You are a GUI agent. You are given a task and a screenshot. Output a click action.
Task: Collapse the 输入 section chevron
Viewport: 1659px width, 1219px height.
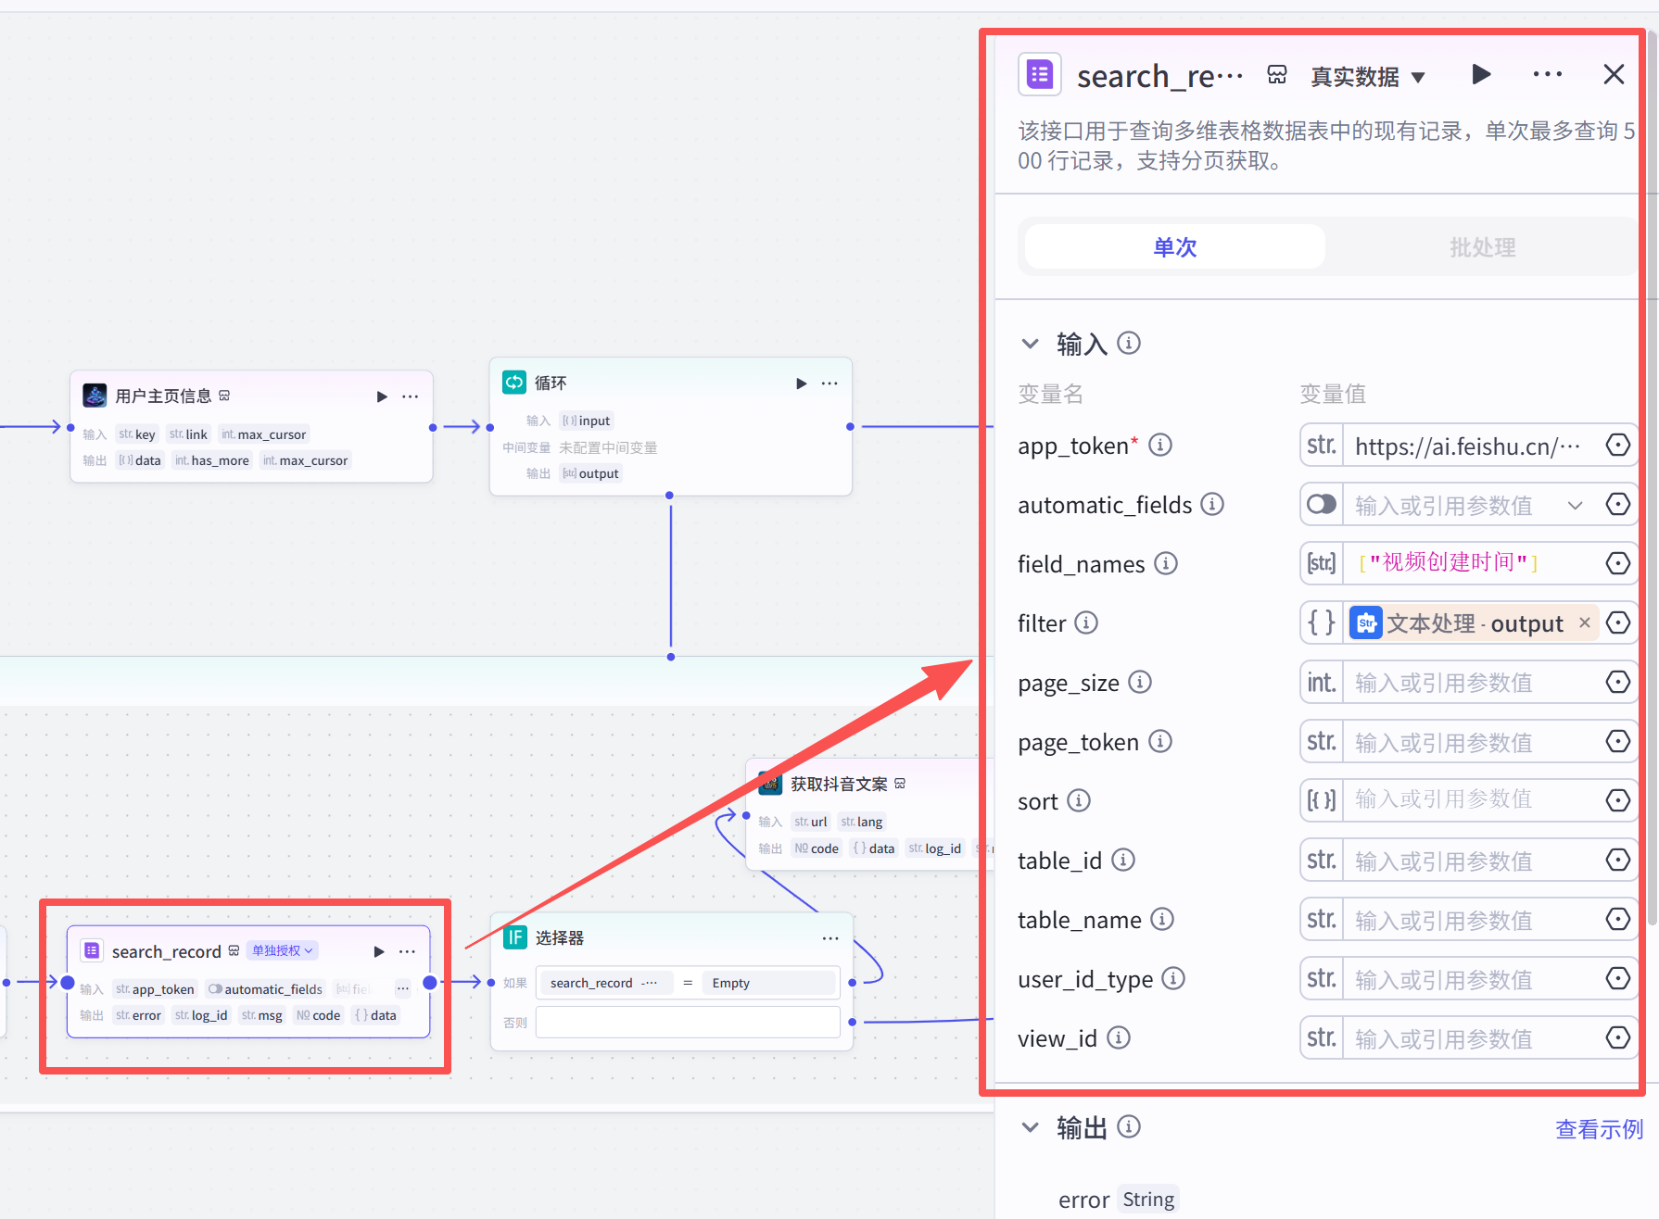tap(1030, 344)
